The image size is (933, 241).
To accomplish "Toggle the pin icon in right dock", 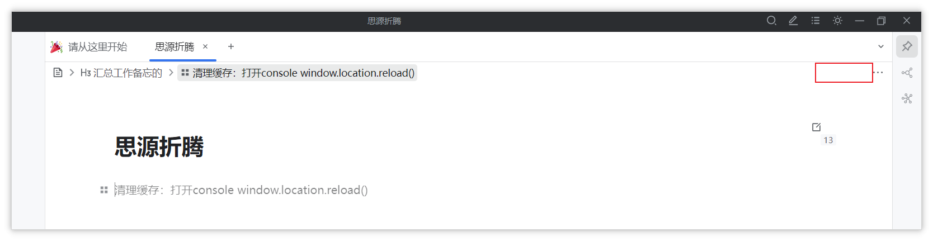I will pyautogui.click(x=907, y=46).
